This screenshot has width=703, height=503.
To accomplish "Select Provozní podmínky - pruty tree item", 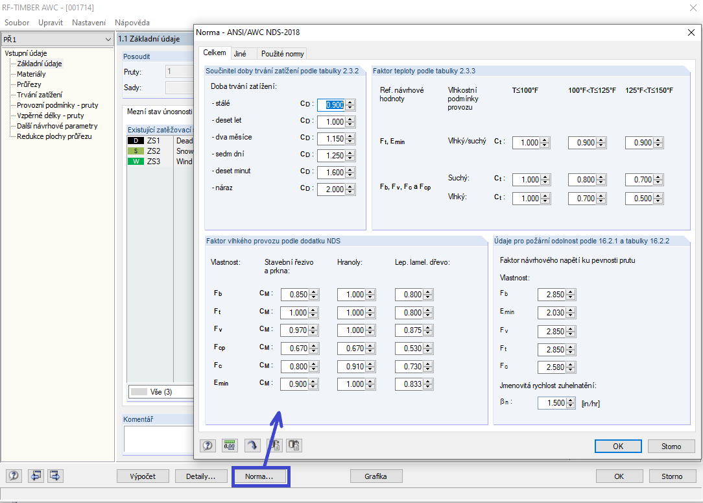I will click(x=57, y=105).
